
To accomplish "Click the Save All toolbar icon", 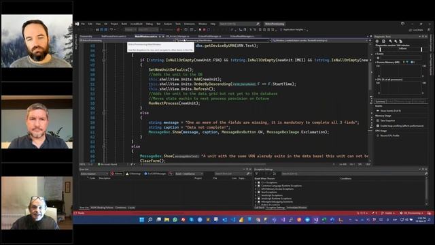I will 106,29.
